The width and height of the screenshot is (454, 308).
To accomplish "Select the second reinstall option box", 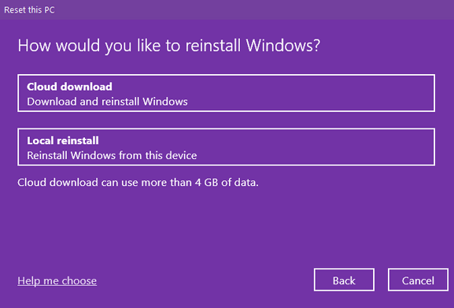I will coord(226,147).
